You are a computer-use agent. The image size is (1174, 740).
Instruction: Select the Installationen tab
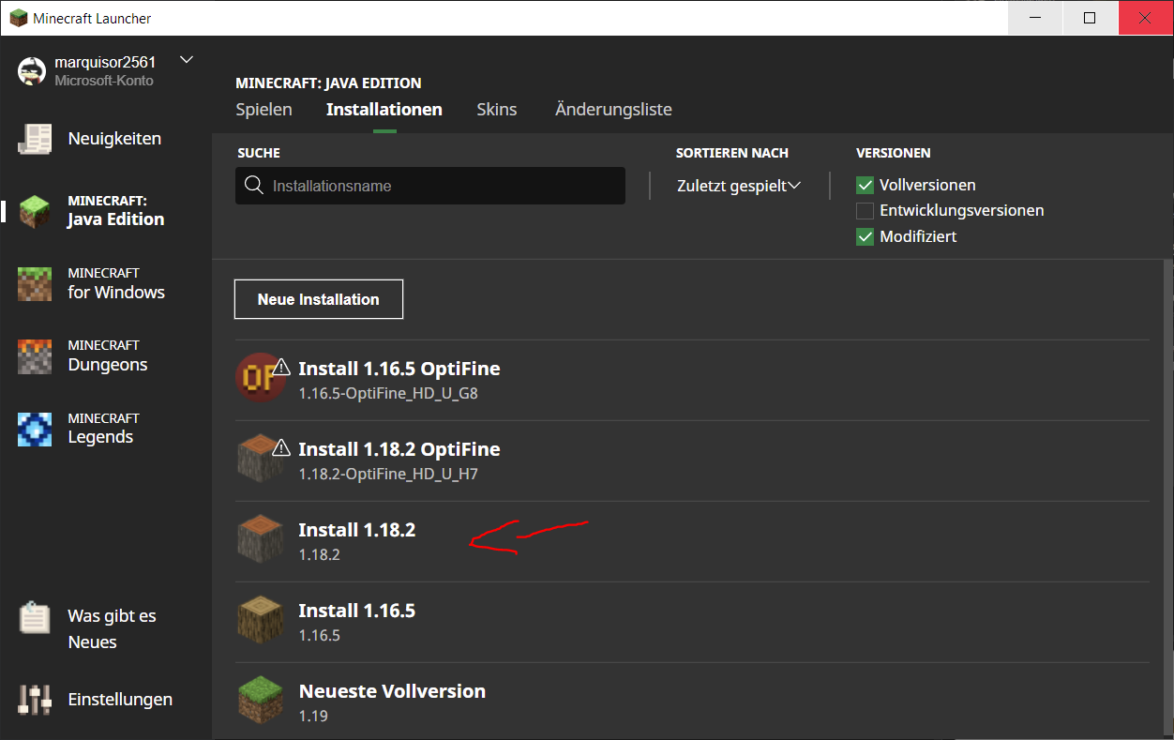click(x=384, y=110)
